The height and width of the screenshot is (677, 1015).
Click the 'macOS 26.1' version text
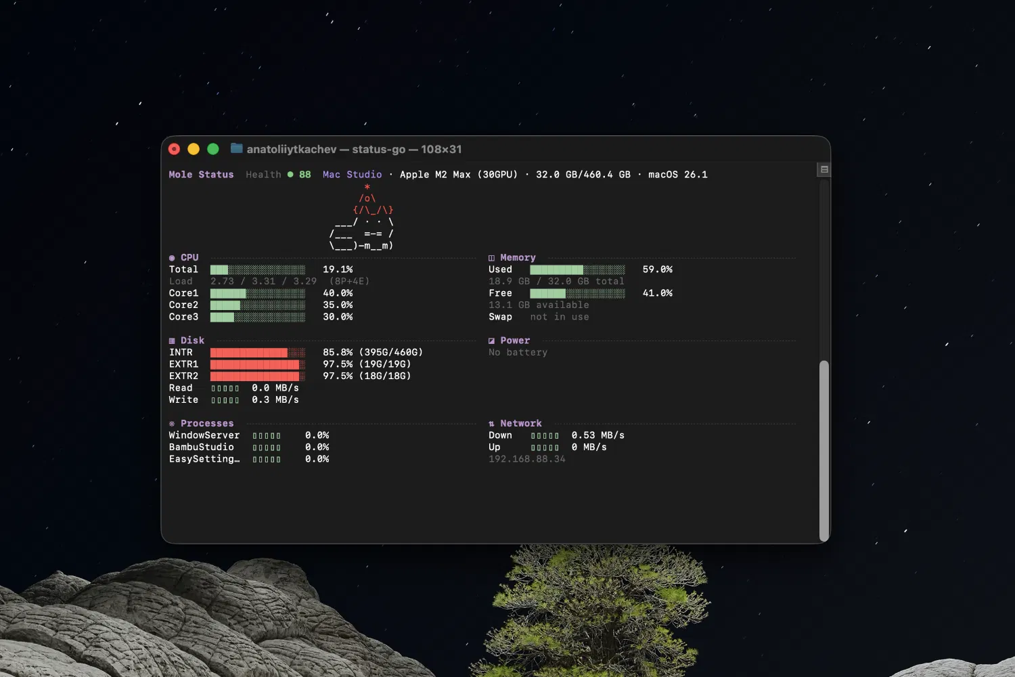pos(678,175)
